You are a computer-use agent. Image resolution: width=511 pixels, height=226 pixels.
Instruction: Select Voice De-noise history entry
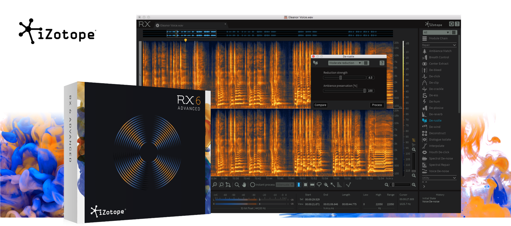point(430,201)
